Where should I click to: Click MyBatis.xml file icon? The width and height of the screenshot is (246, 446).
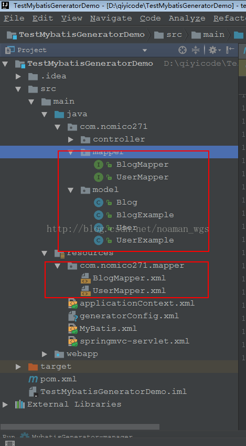pos(72,329)
